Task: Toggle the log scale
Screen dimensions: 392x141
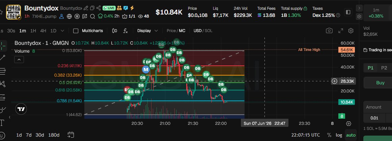Action: [339, 135]
